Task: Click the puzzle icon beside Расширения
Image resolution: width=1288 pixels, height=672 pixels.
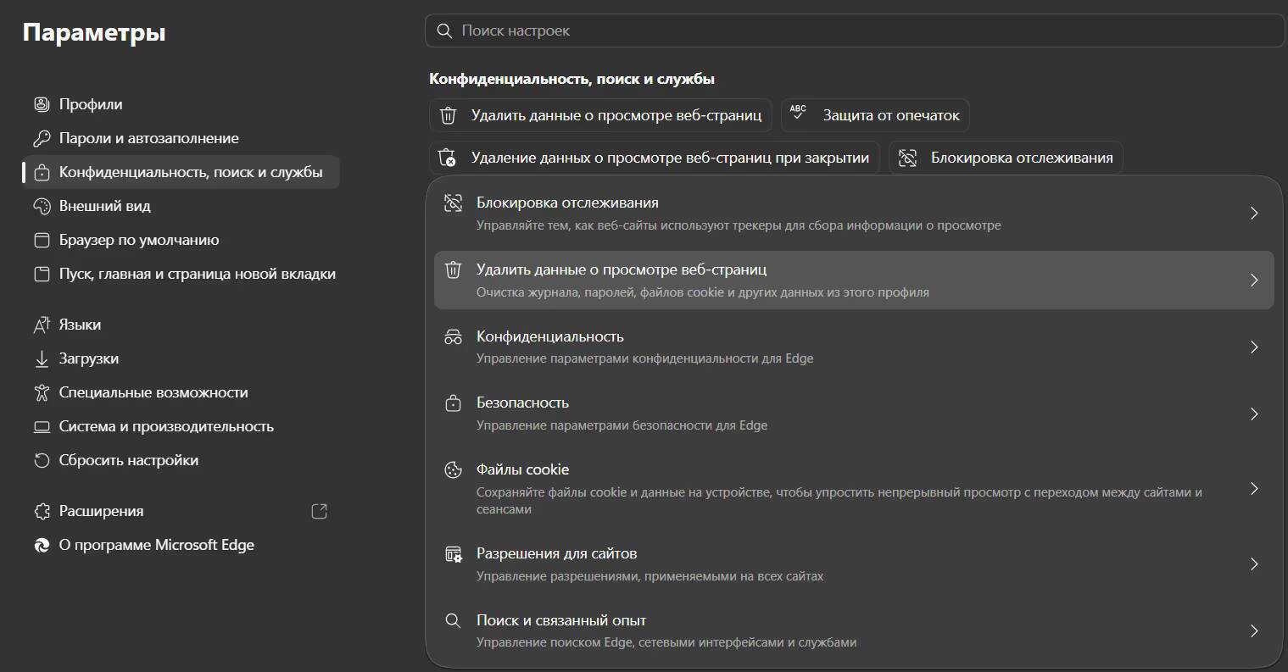Action: tap(42, 511)
